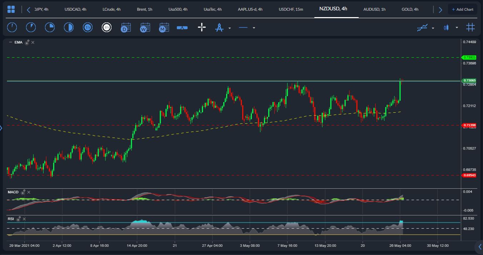Switch to the UsaTec, 4h tab
Image resolution: width=483 pixels, height=255 pixels.
pyautogui.click(x=213, y=9)
